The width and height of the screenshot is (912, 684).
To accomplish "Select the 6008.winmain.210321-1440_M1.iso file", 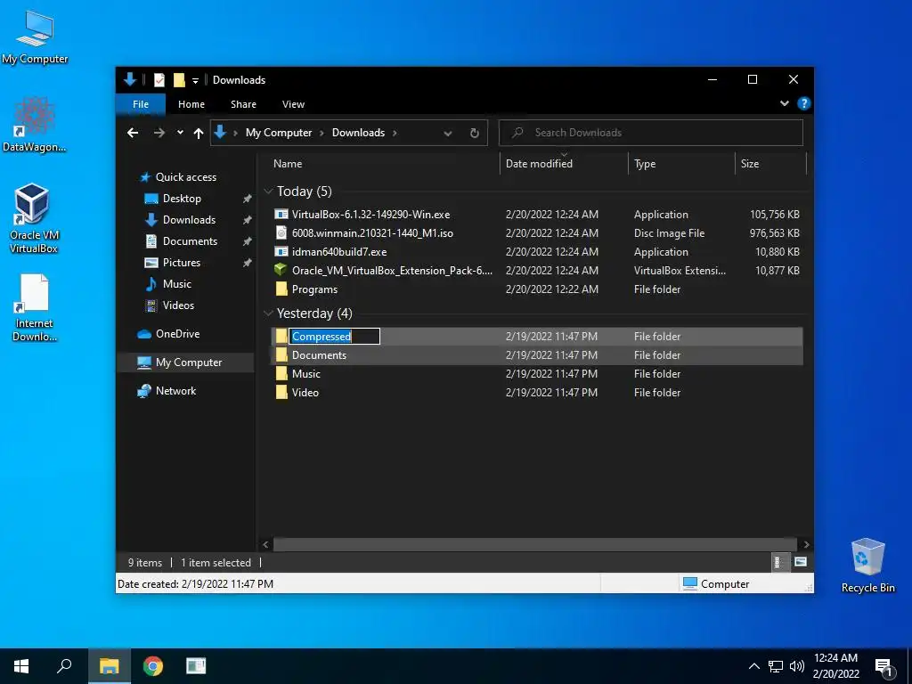I will pos(537,233).
